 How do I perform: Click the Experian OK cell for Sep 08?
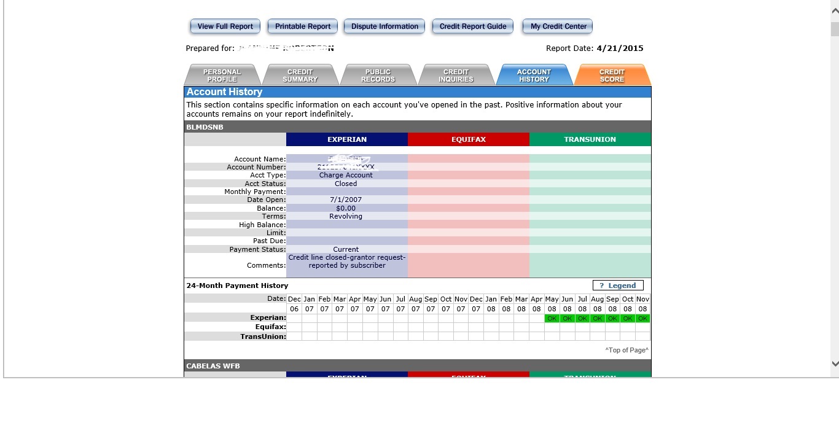pos(612,318)
